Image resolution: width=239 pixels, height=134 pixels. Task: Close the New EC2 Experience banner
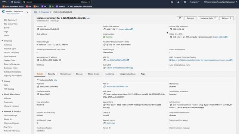tap(27, 12)
